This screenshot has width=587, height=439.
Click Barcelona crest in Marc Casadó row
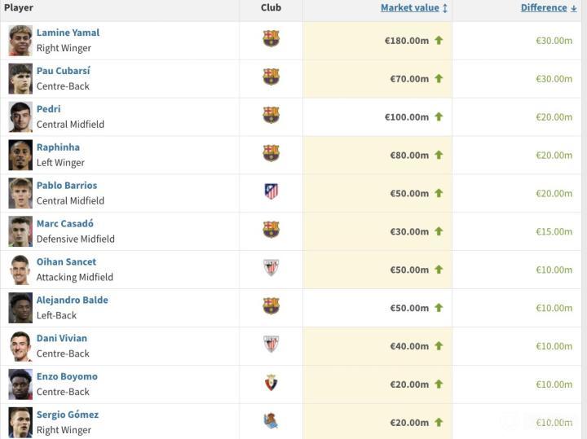[271, 230]
